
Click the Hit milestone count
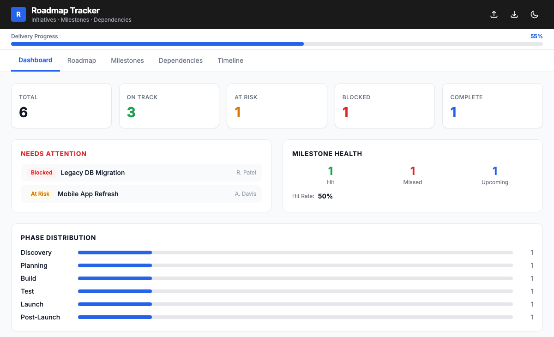click(x=331, y=171)
